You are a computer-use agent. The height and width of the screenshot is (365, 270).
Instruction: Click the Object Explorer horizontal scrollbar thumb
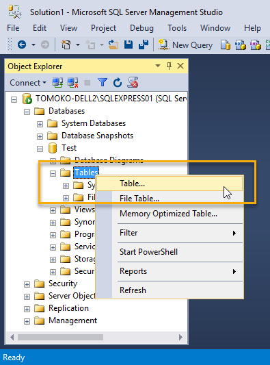(x=60, y=337)
